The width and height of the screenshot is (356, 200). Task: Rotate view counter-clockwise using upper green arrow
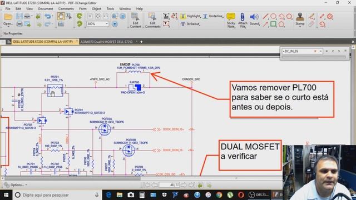80,16
